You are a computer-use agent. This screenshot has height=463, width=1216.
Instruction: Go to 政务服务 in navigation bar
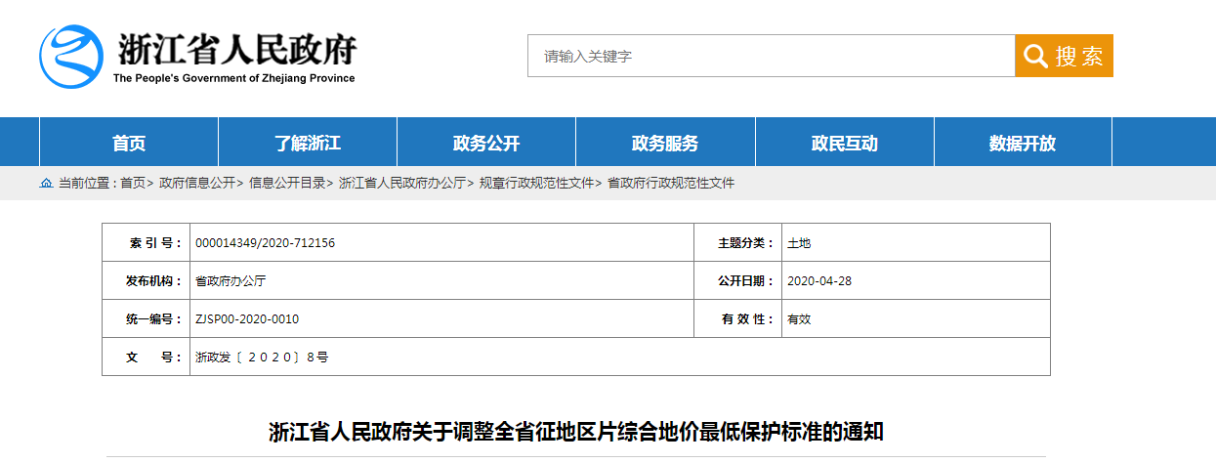665,144
